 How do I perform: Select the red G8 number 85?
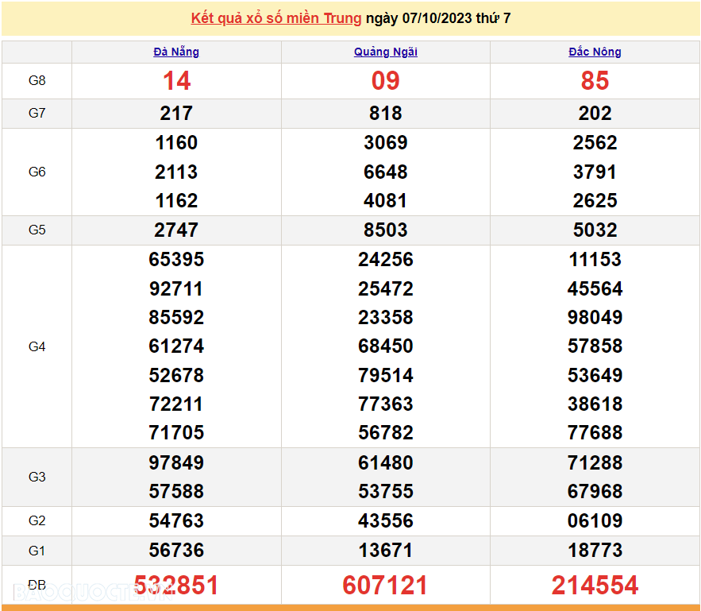tap(595, 81)
